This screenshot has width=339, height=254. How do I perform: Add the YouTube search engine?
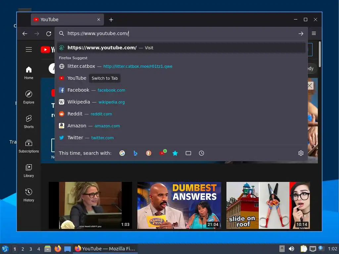[x=163, y=153]
